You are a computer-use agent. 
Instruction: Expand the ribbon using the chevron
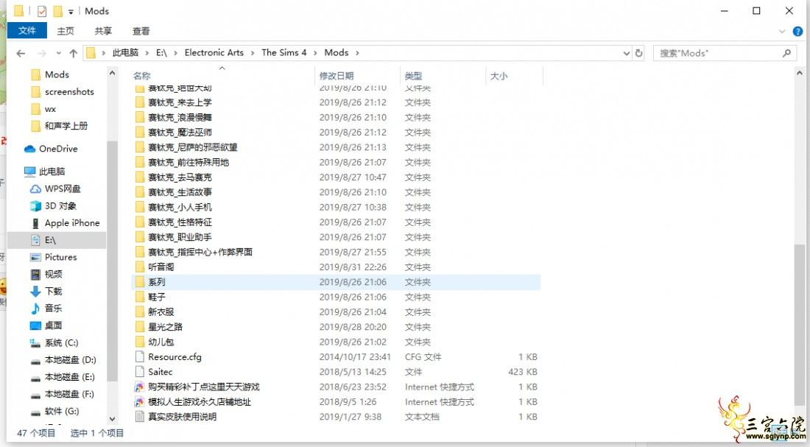tap(781, 32)
